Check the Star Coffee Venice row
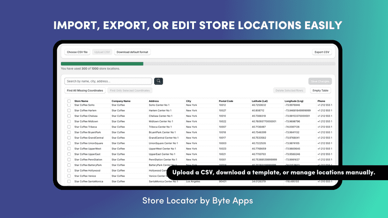The height and width of the screenshot is (218, 388). pos(69,176)
